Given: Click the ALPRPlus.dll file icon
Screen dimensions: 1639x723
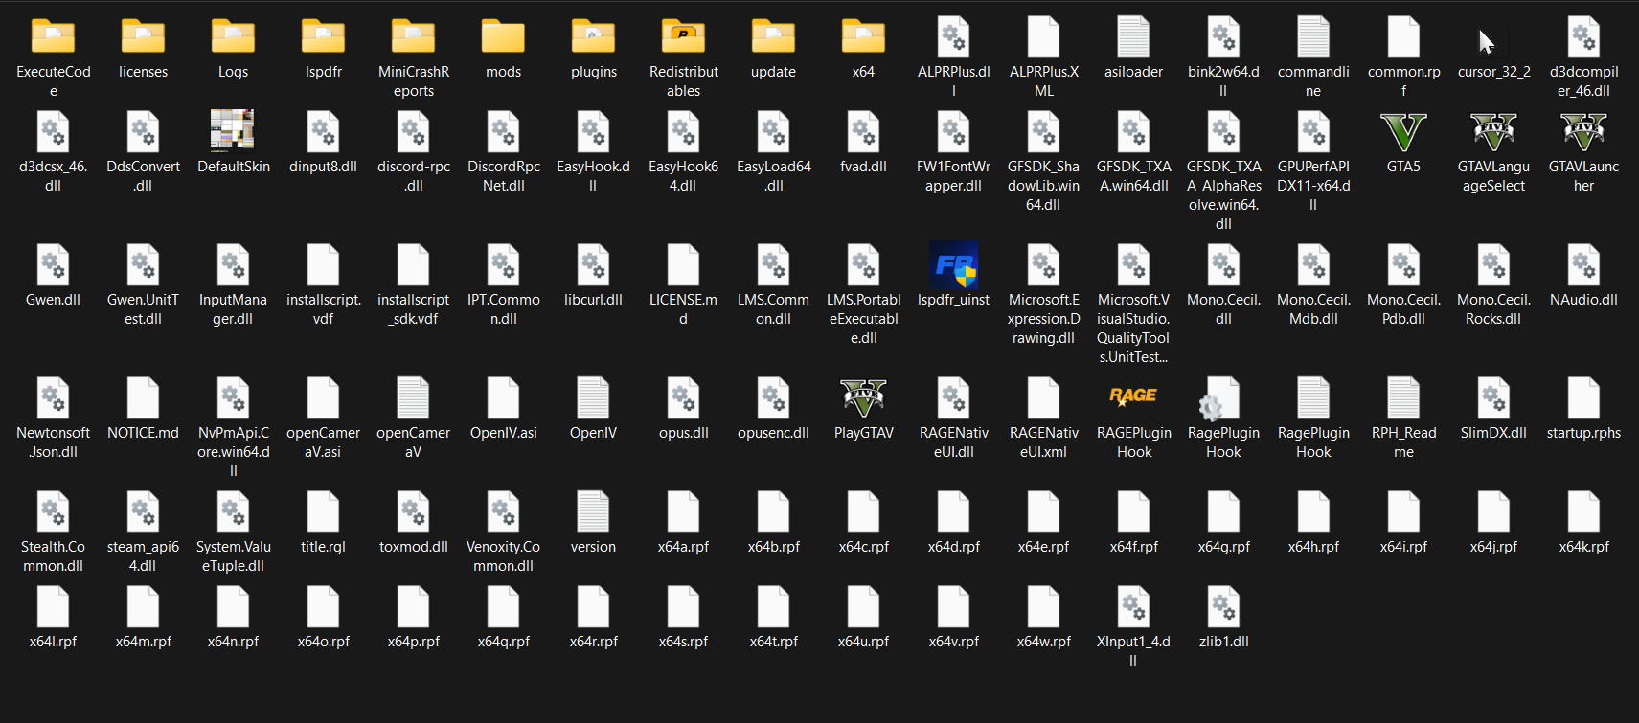Looking at the screenshot, I should click(x=954, y=37).
